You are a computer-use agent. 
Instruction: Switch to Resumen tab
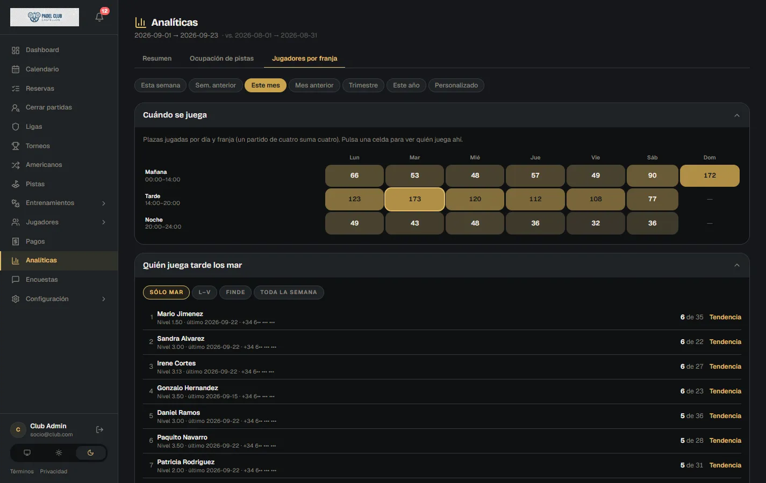point(157,58)
